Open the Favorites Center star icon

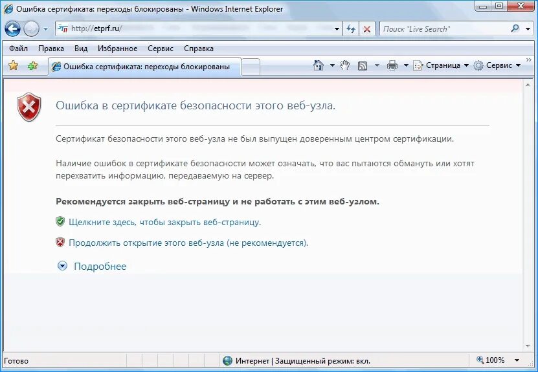[x=14, y=65]
